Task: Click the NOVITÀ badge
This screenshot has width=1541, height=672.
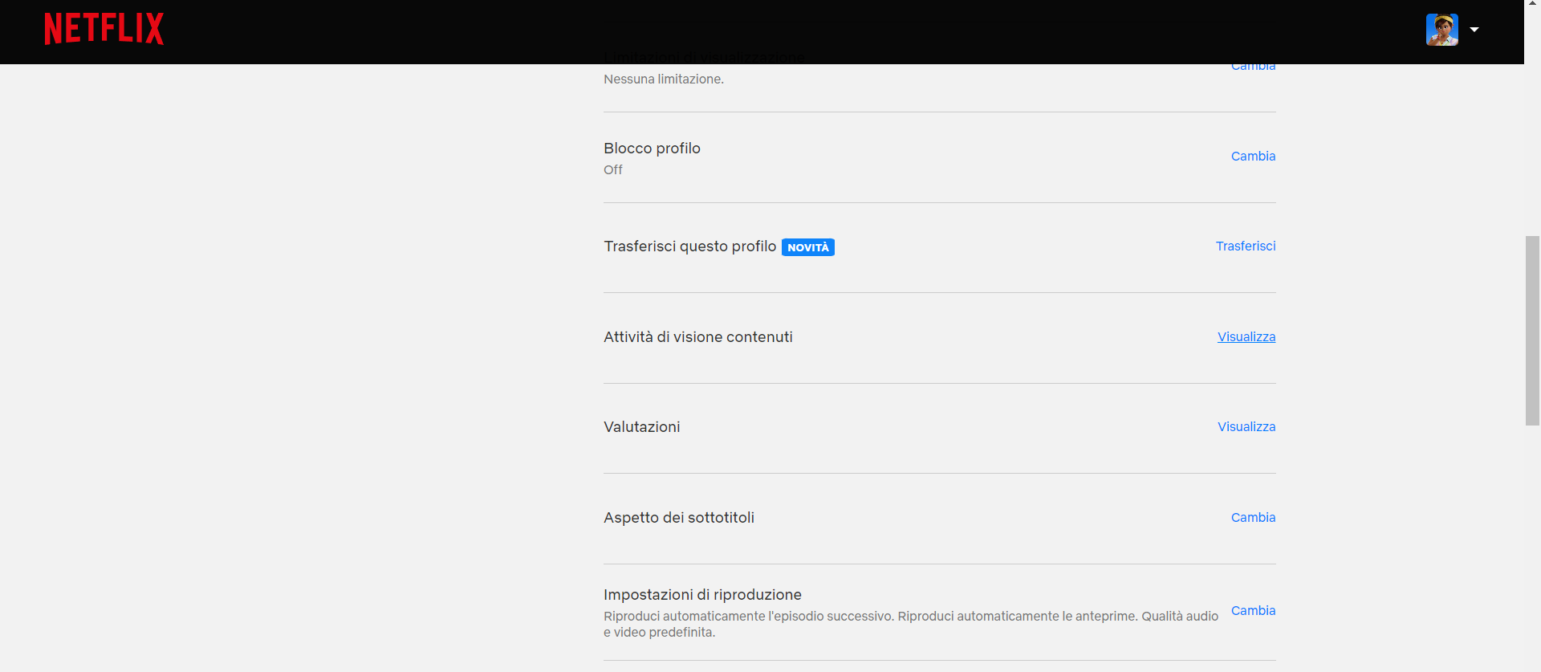Action: 808,247
